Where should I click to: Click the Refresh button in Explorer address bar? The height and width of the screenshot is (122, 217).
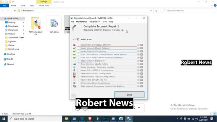point(156,11)
